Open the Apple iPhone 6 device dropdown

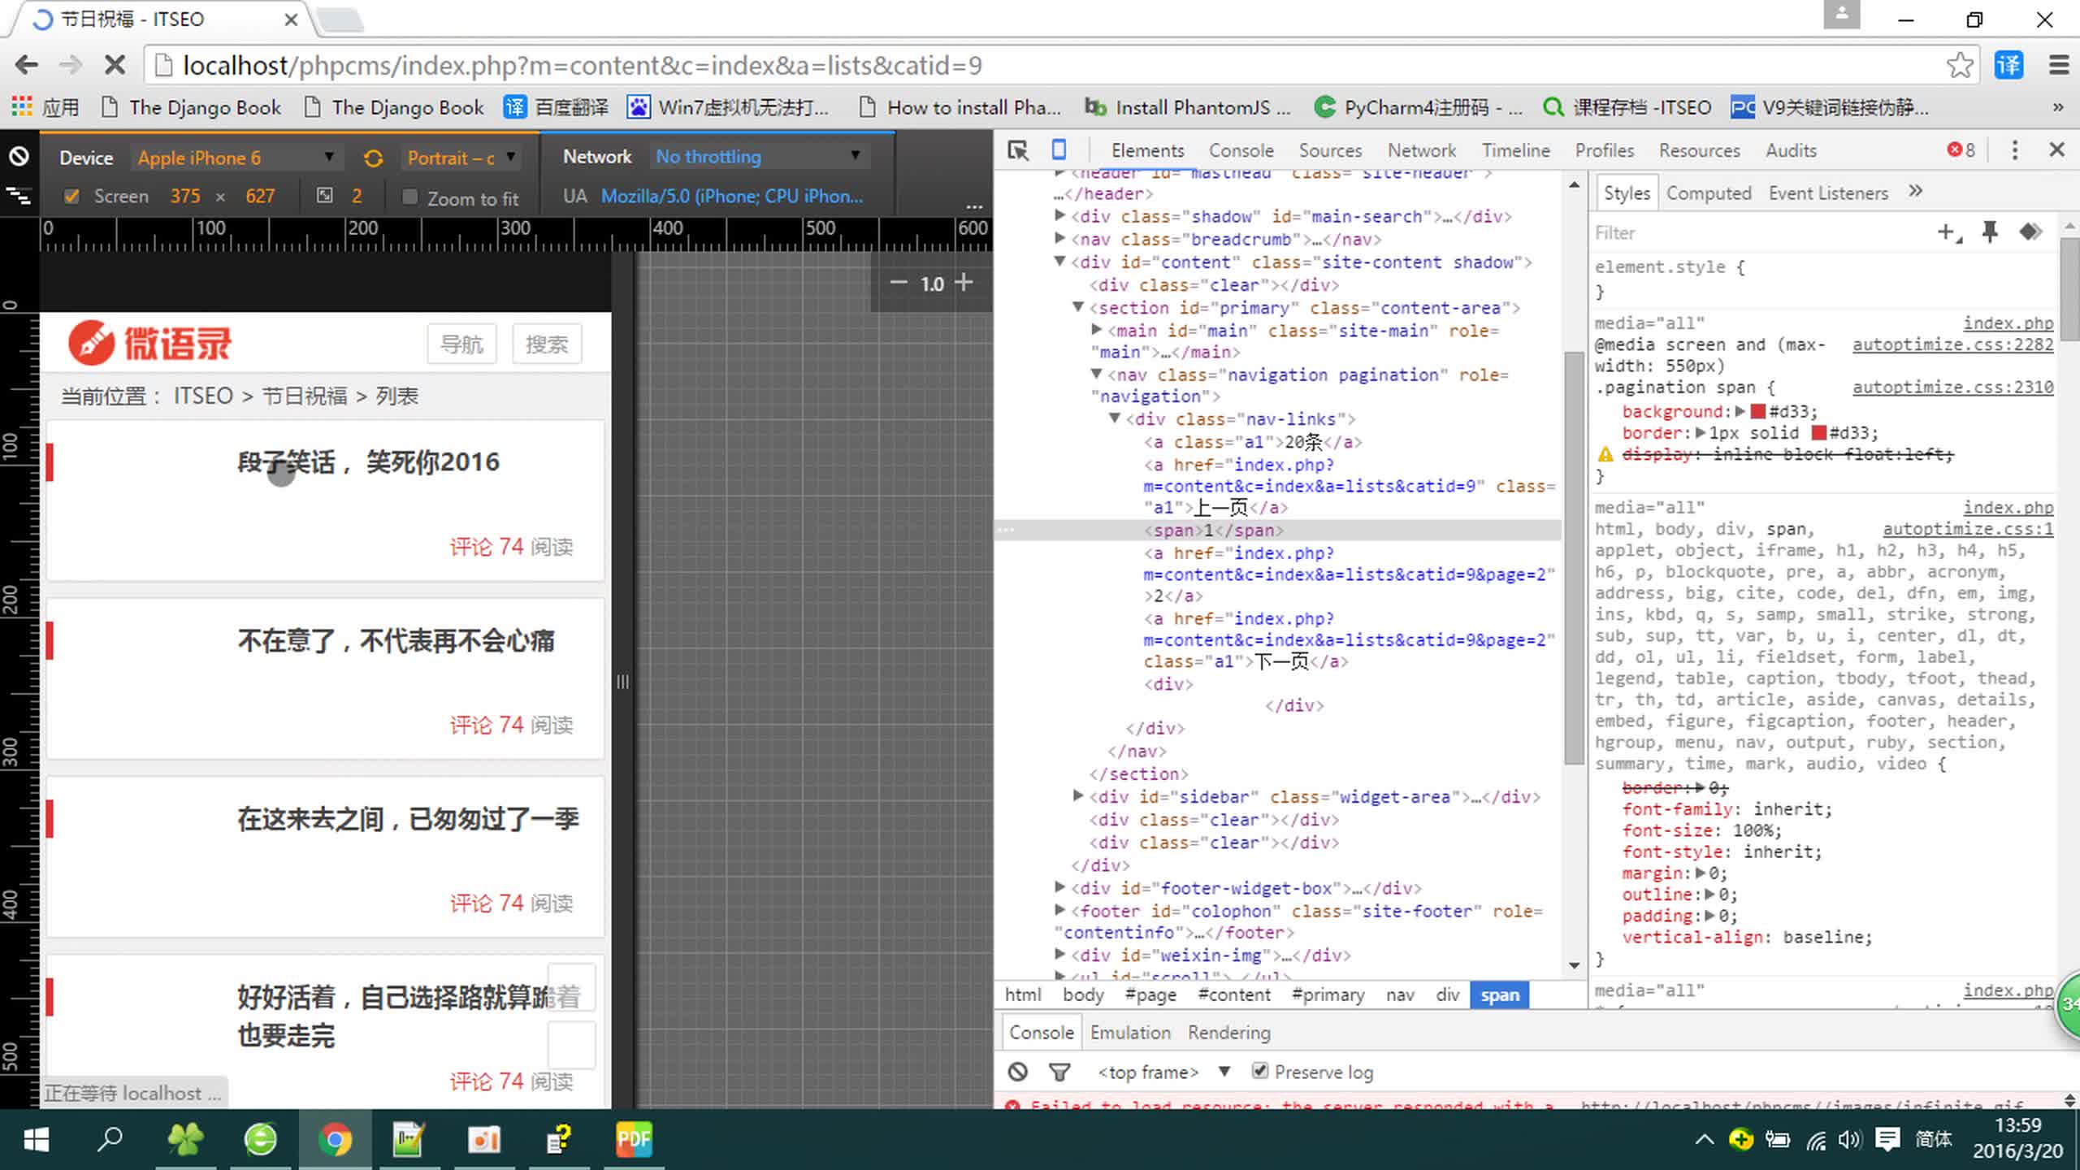pyautogui.click(x=235, y=158)
